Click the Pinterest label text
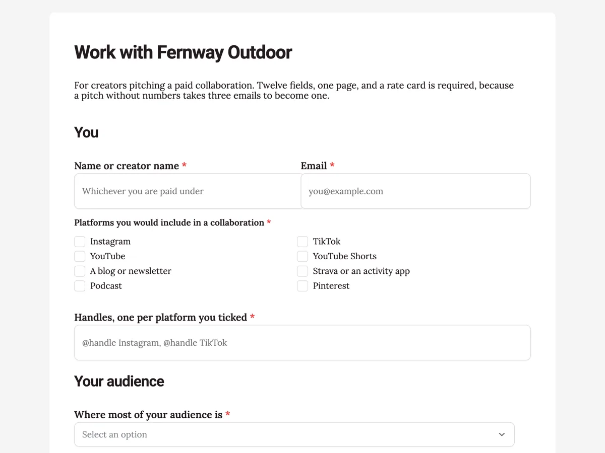Image resolution: width=605 pixels, height=453 pixels. click(x=331, y=286)
